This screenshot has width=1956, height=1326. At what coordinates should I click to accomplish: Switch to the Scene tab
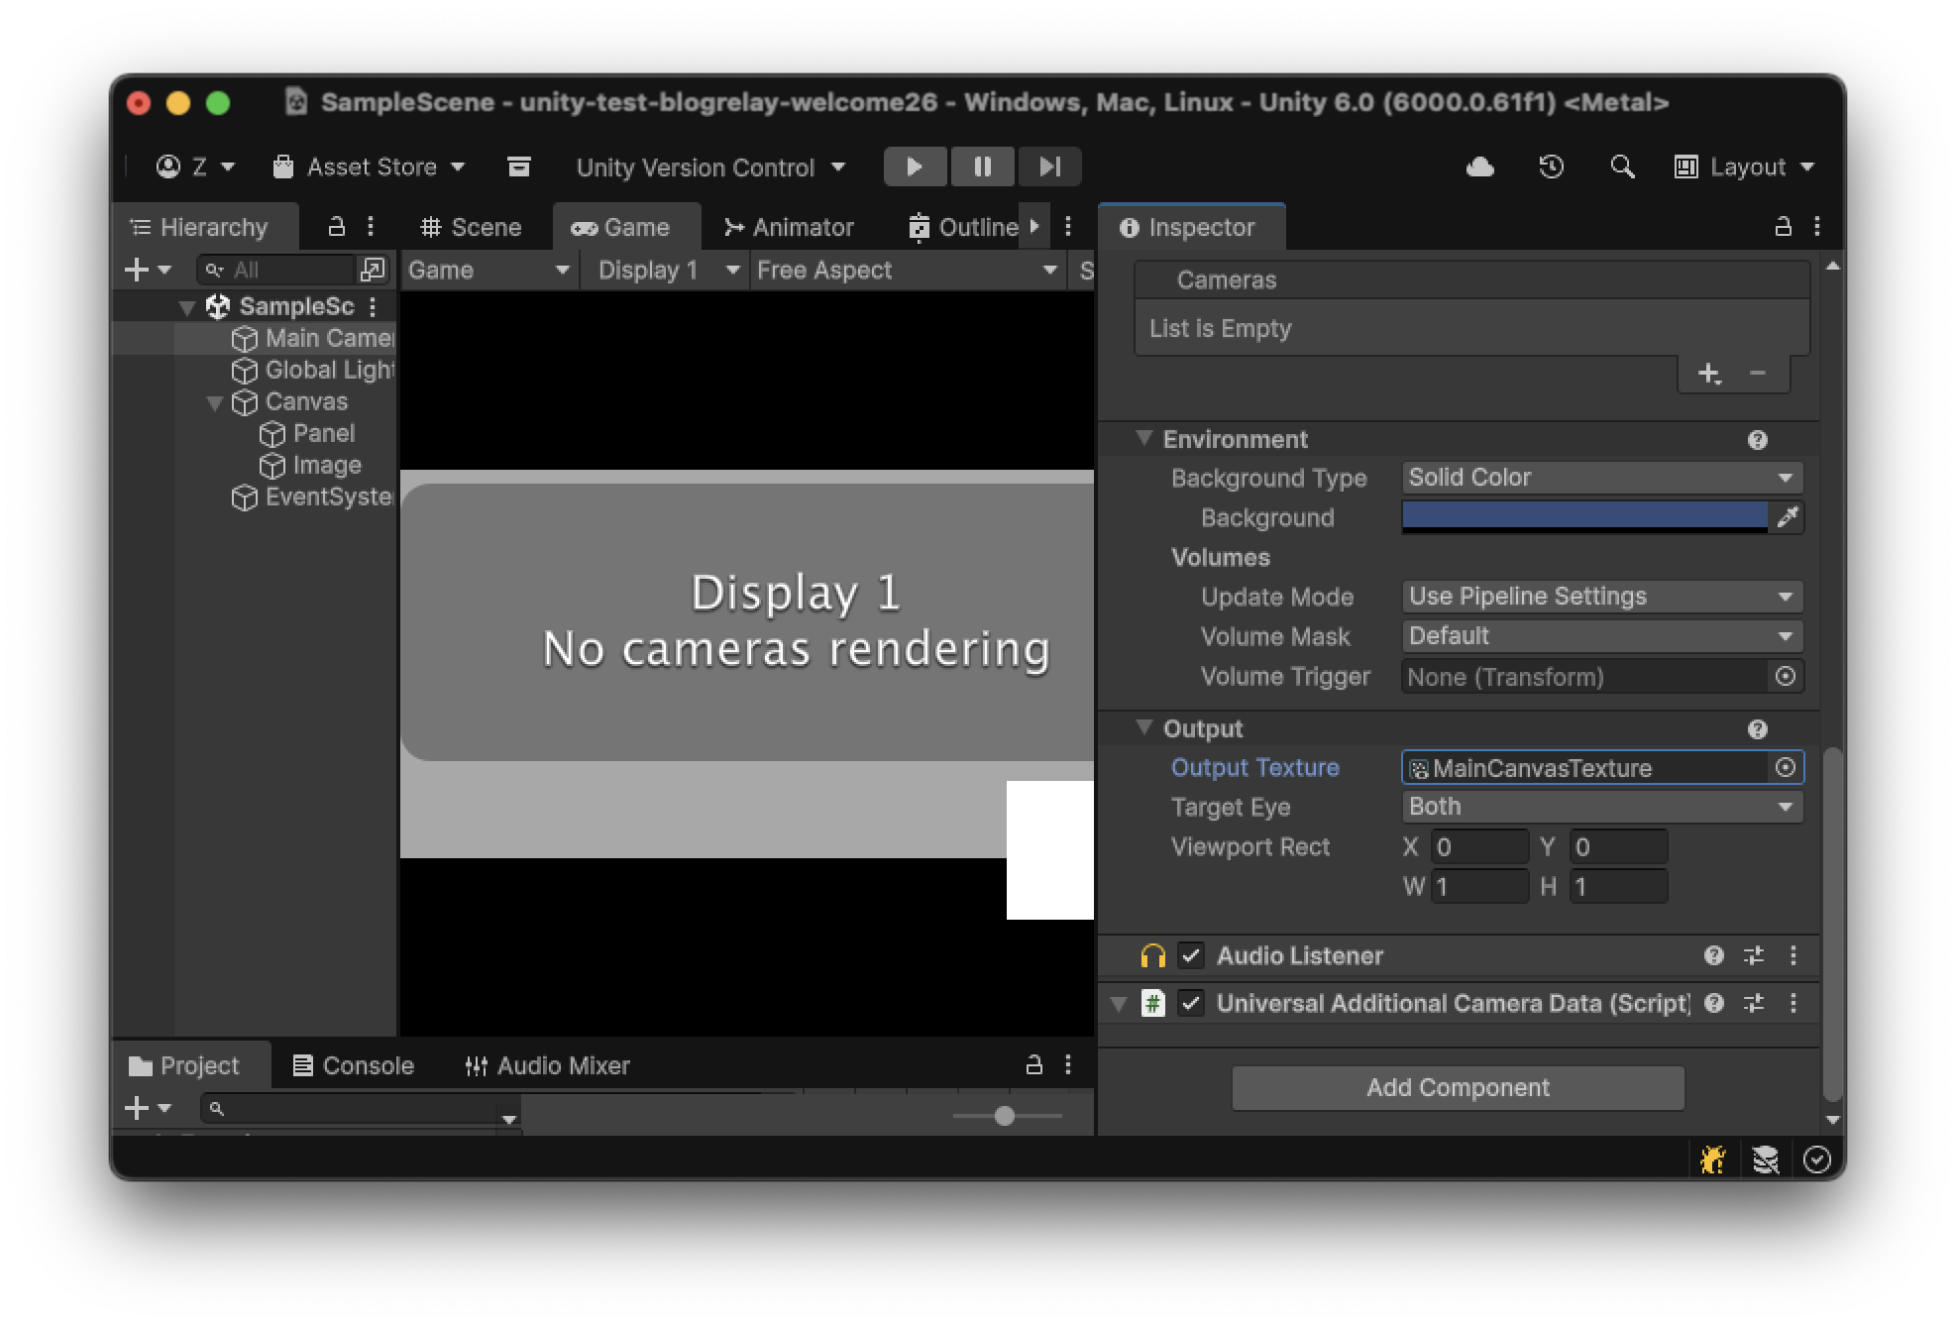point(471,228)
